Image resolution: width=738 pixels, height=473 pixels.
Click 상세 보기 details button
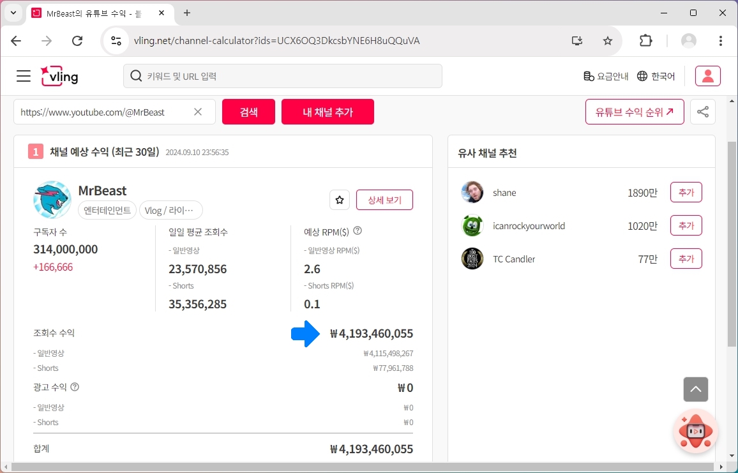click(384, 200)
